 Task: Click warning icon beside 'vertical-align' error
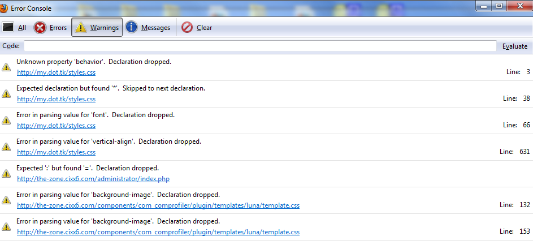coord(6,147)
